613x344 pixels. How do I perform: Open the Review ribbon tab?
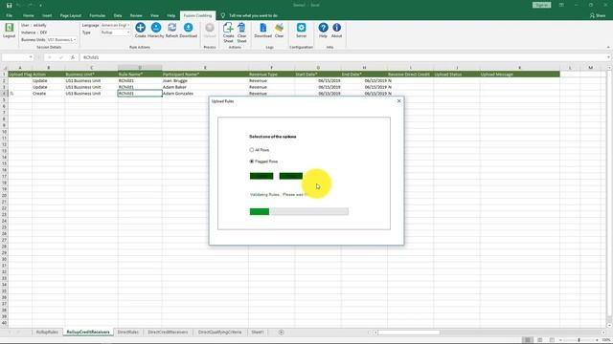tap(136, 15)
